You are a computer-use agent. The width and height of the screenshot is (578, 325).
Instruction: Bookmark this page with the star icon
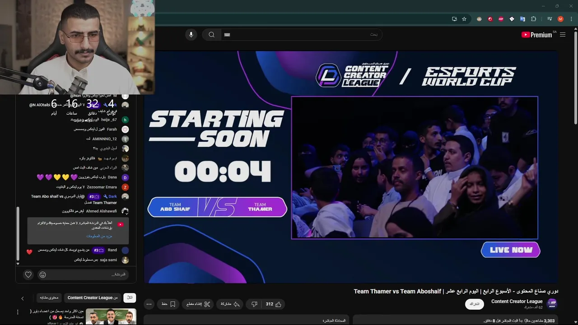[x=464, y=19]
